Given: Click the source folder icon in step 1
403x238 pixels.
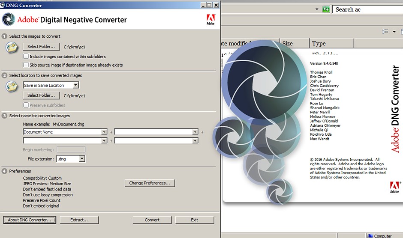Looking at the screenshot, I should point(12,47).
